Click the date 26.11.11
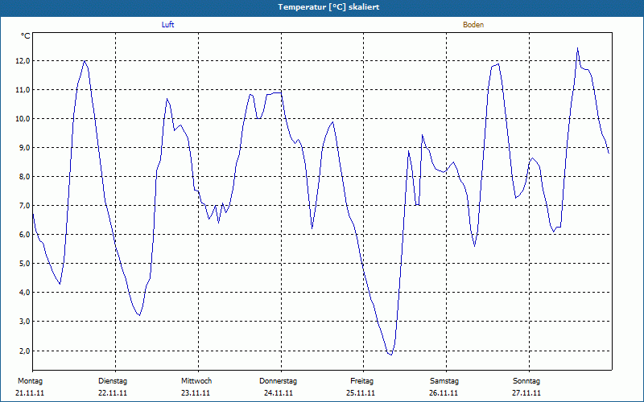Viewport: 644px width, 402px height. [444, 393]
